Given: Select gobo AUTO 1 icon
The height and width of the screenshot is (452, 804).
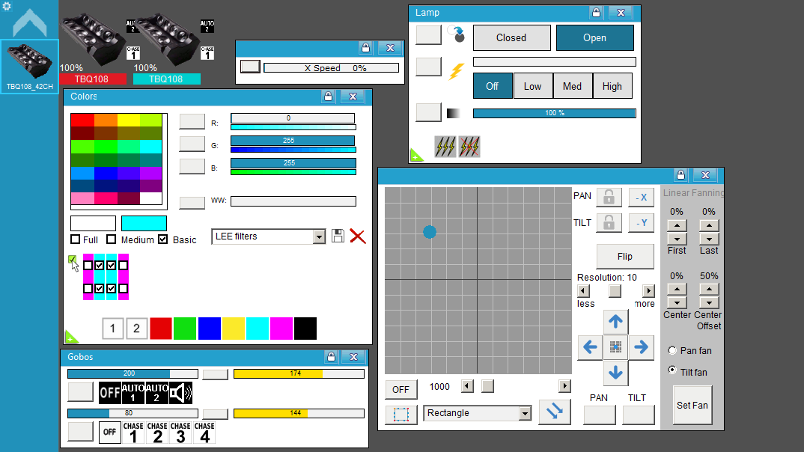Looking at the screenshot, I should (x=133, y=393).
